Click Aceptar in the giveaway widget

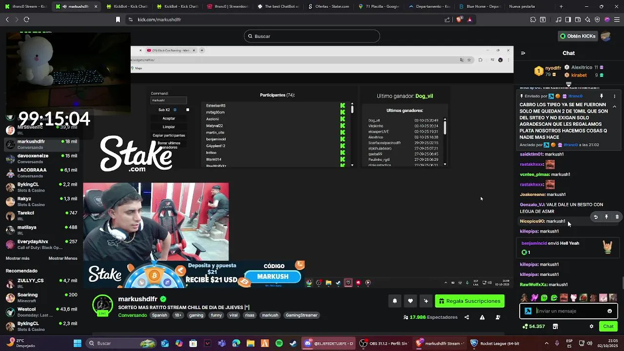click(169, 118)
